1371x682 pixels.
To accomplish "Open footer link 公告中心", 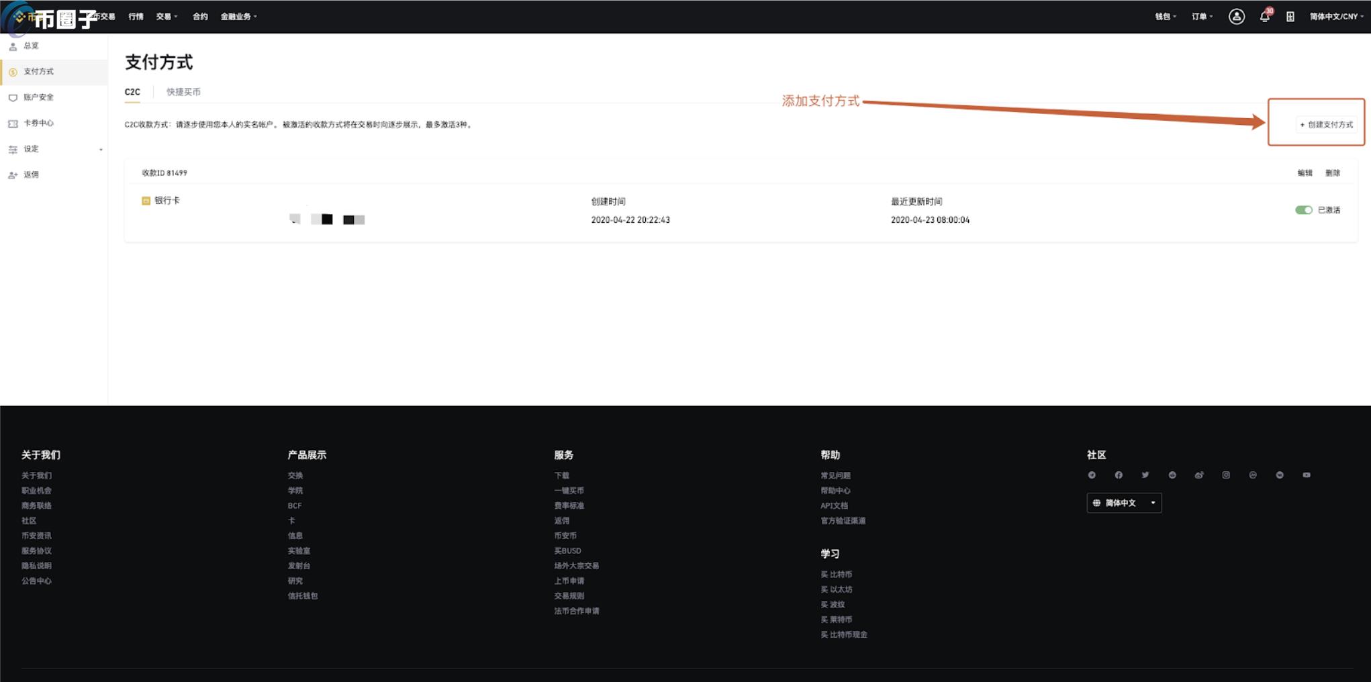I will click(36, 581).
